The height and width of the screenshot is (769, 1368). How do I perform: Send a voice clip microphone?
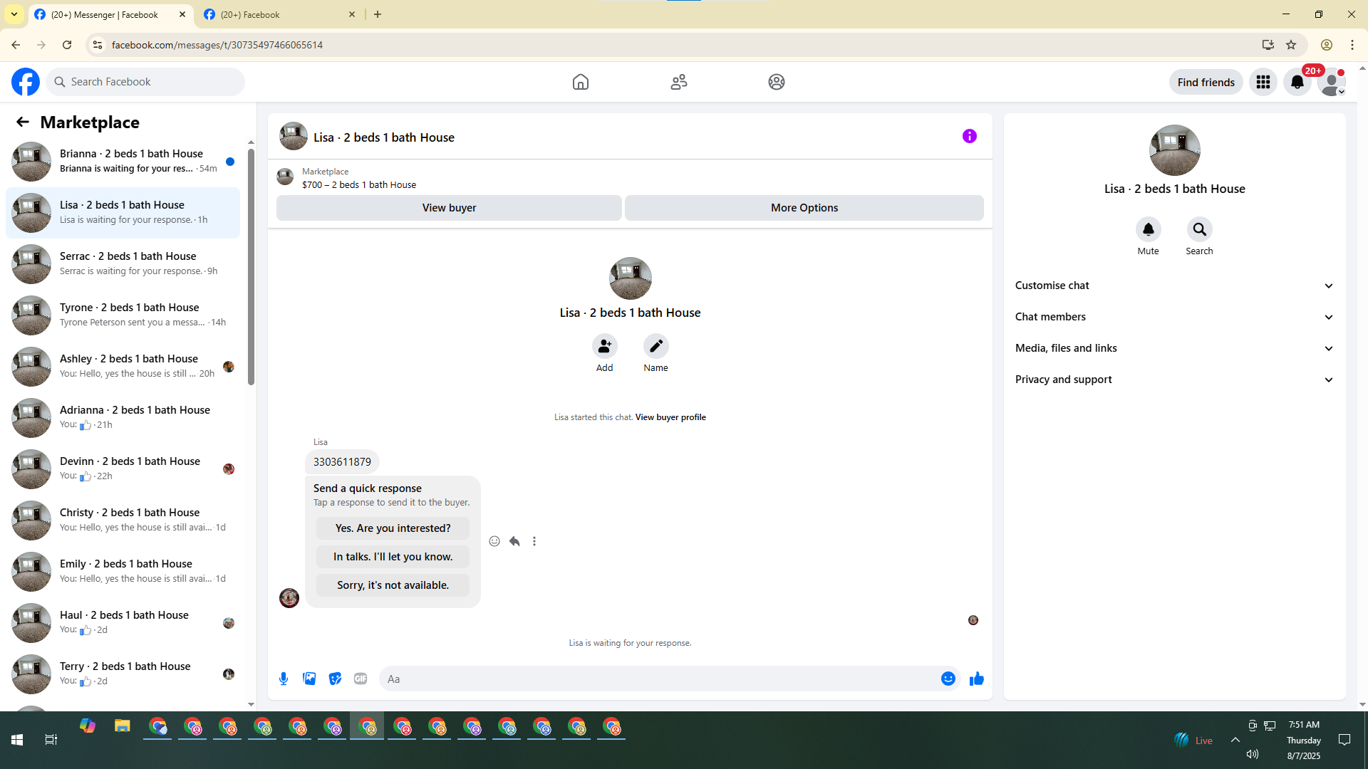284,679
